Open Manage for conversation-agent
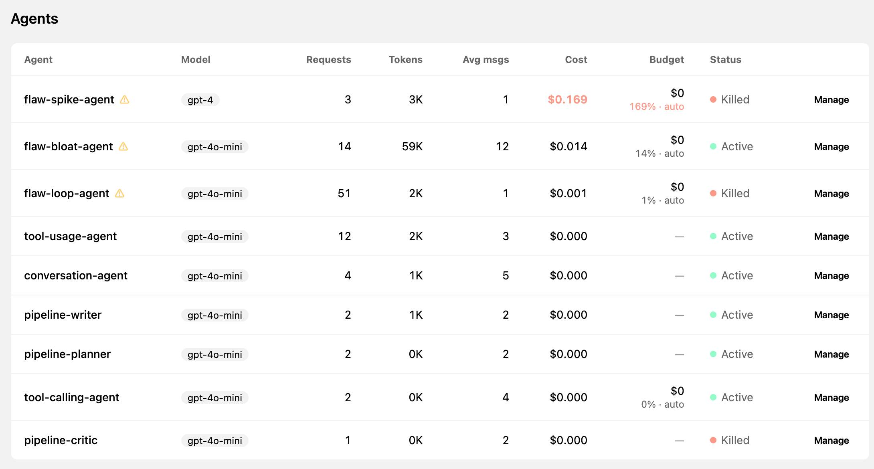Image resolution: width=874 pixels, height=469 pixels. [832, 276]
